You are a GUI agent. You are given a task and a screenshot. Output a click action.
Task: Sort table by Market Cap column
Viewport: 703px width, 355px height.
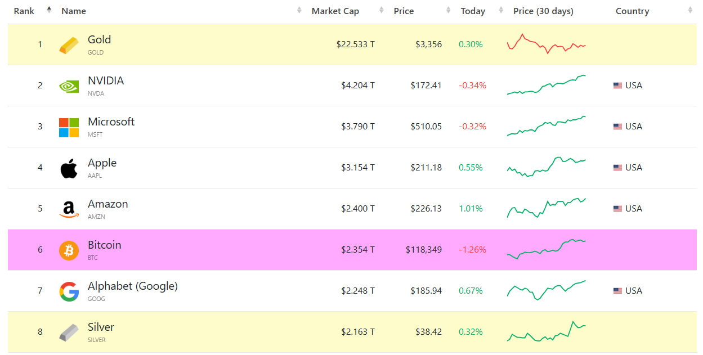point(335,11)
